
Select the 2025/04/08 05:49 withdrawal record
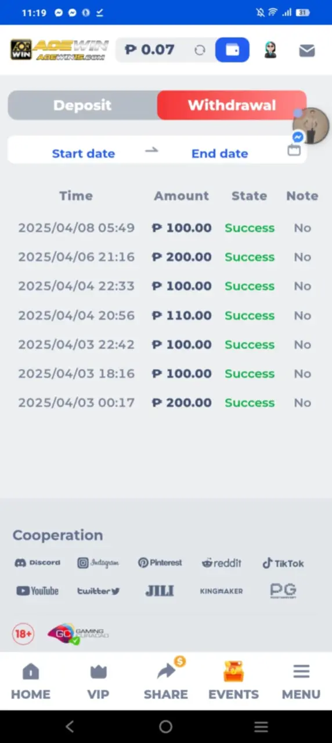click(x=166, y=228)
